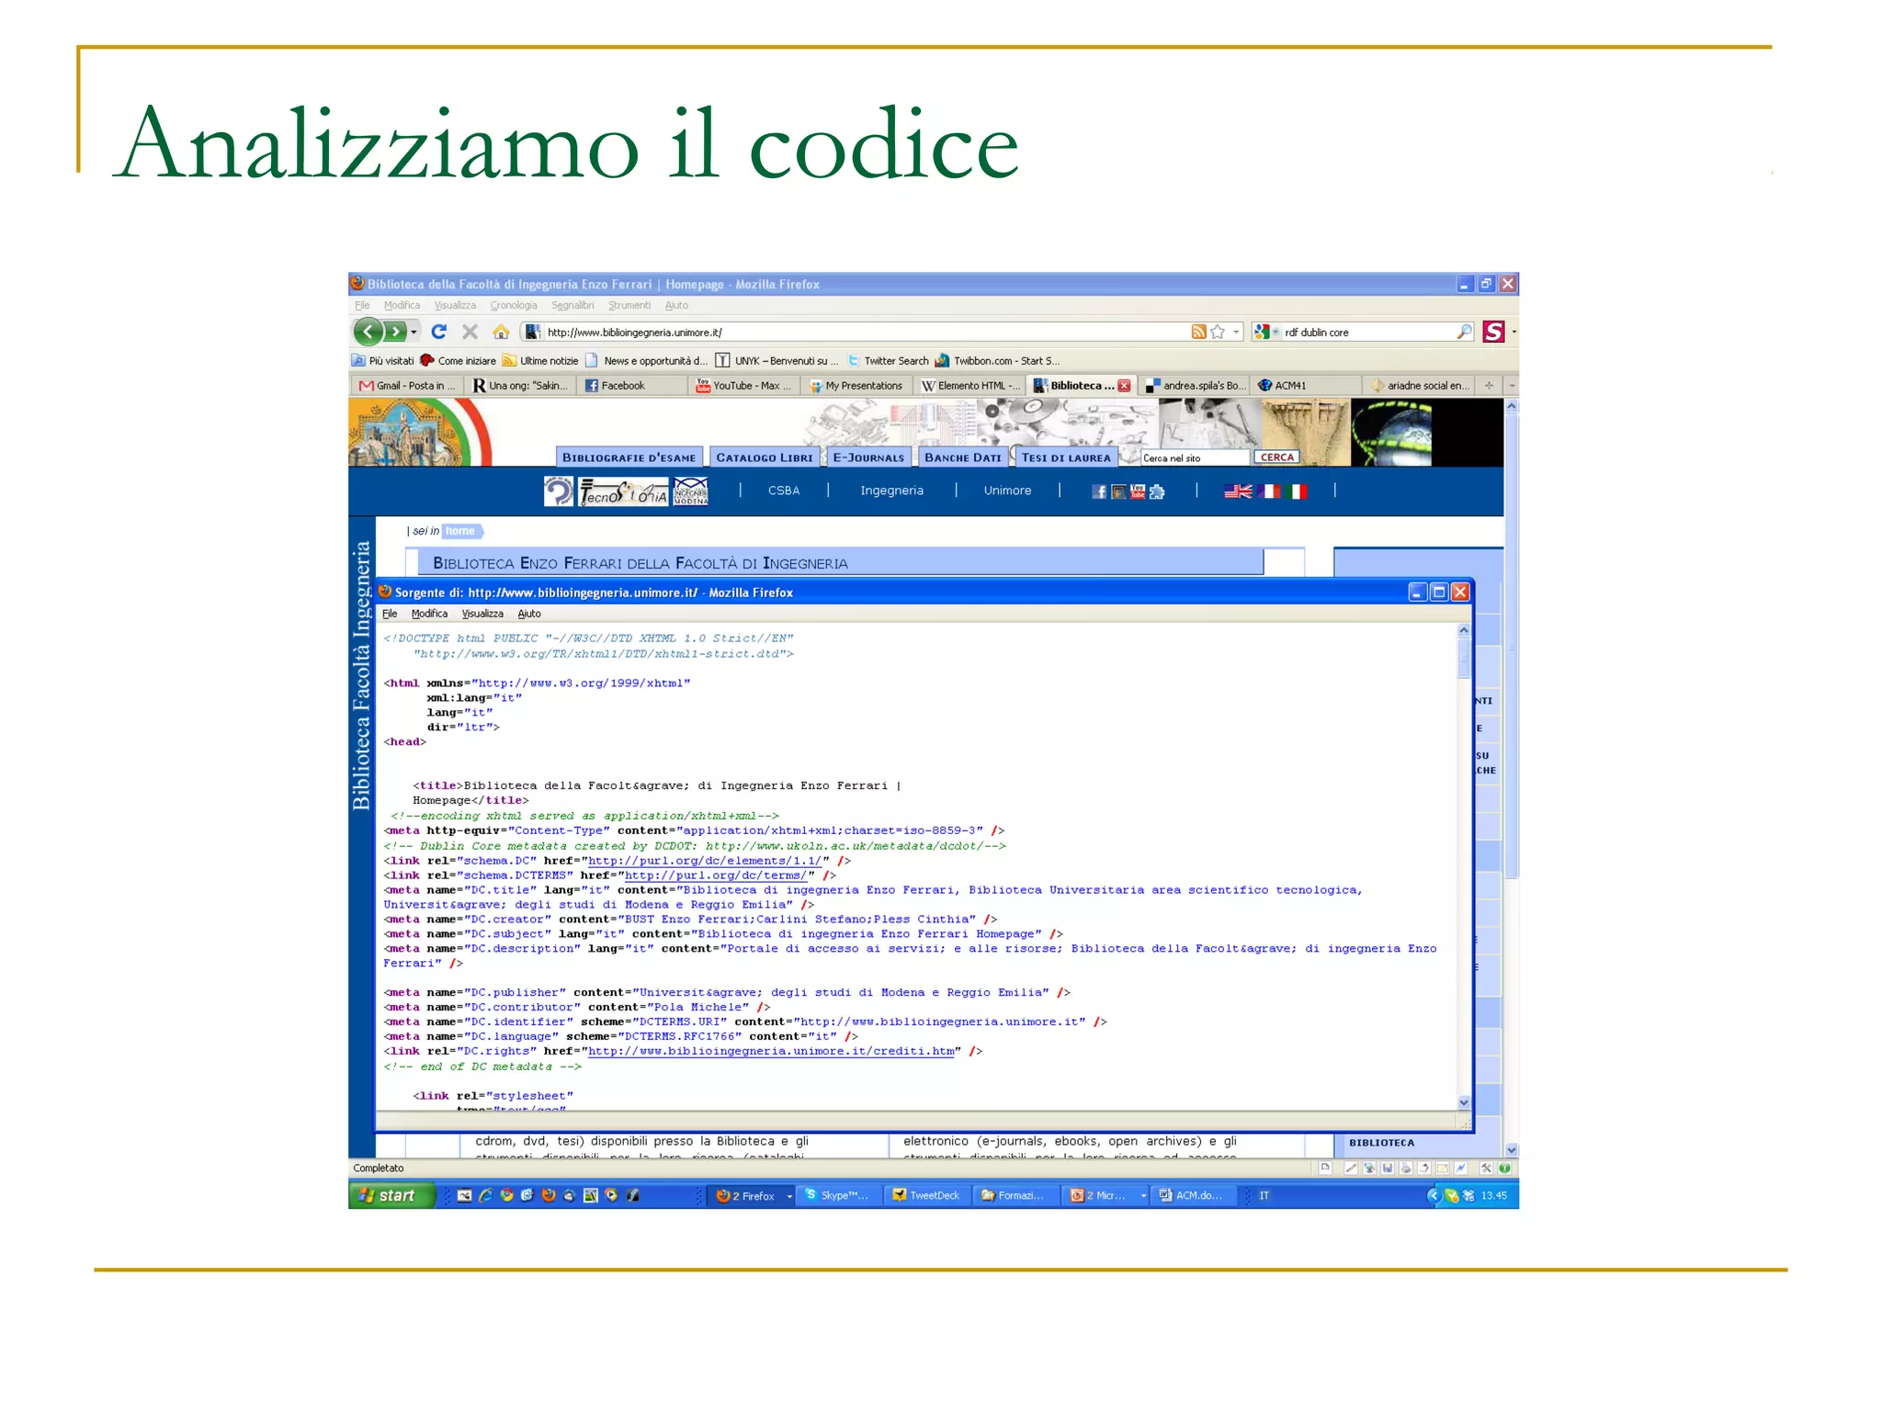Viewport: 1882px width, 1411px height.
Task: Open the File menu in main Firefox window
Action: (x=362, y=305)
